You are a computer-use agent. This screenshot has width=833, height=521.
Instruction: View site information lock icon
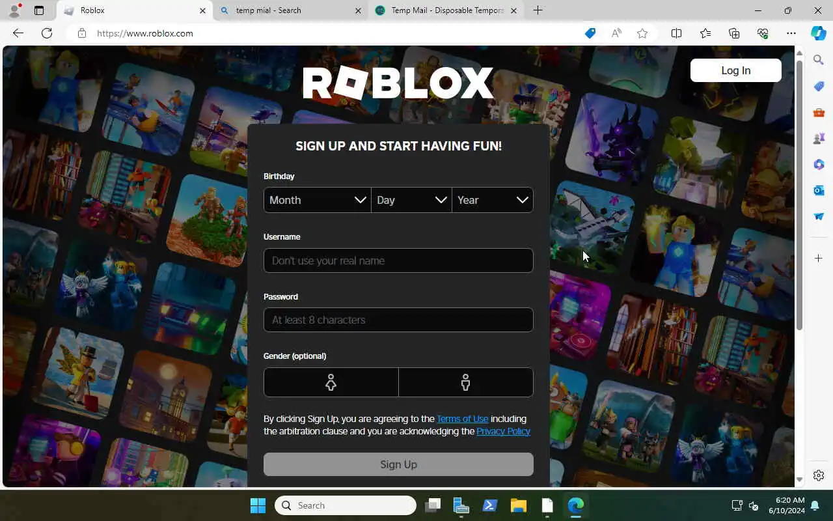click(x=82, y=33)
